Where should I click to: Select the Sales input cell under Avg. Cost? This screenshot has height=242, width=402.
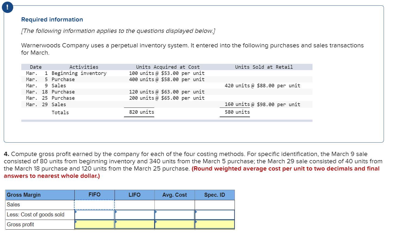pyautogui.click(x=175, y=205)
